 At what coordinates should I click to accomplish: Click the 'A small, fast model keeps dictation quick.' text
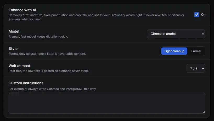(x=38, y=37)
